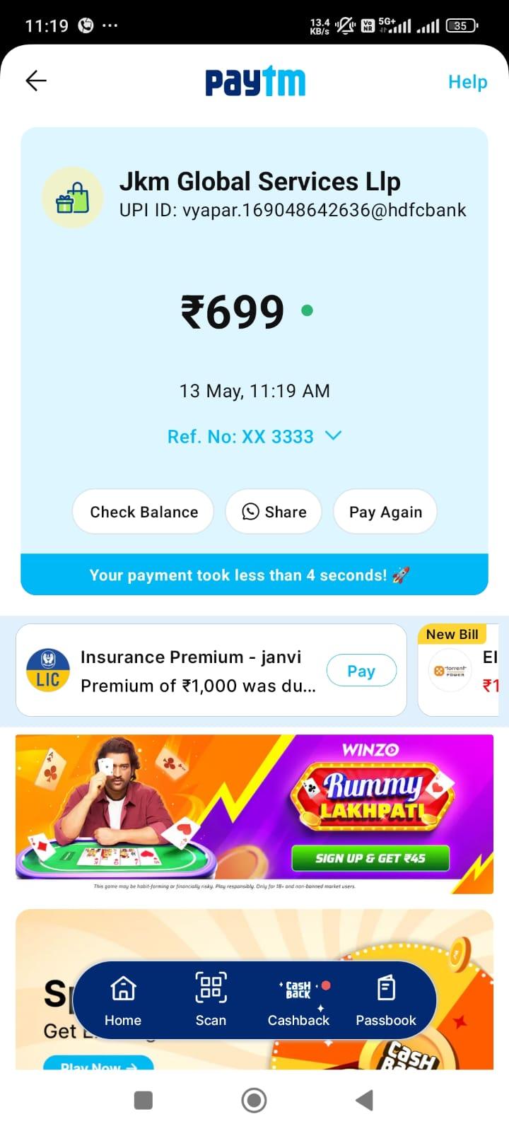This screenshot has height=1131, width=509.
Task: Tap the shopping bag merchant icon
Action: point(73,198)
